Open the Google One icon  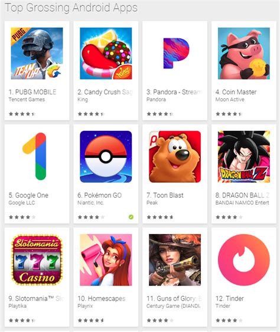pyautogui.click(x=34, y=156)
